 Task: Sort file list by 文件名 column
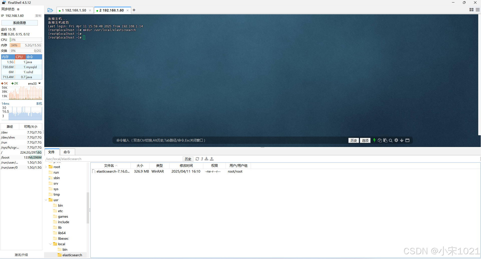point(111,166)
